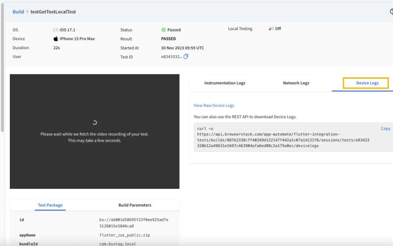
Task: Click the com.bsstag.local bundleId value
Action: pos(118,244)
